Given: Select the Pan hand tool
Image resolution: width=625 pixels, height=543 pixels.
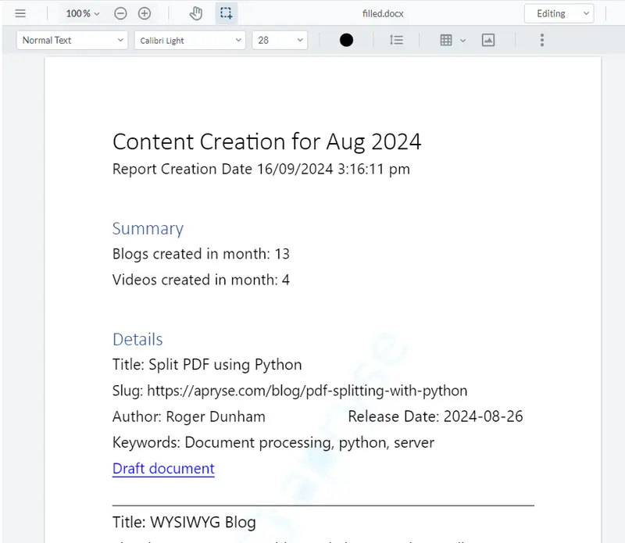Looking at the screenshot, I should (196, 13).
